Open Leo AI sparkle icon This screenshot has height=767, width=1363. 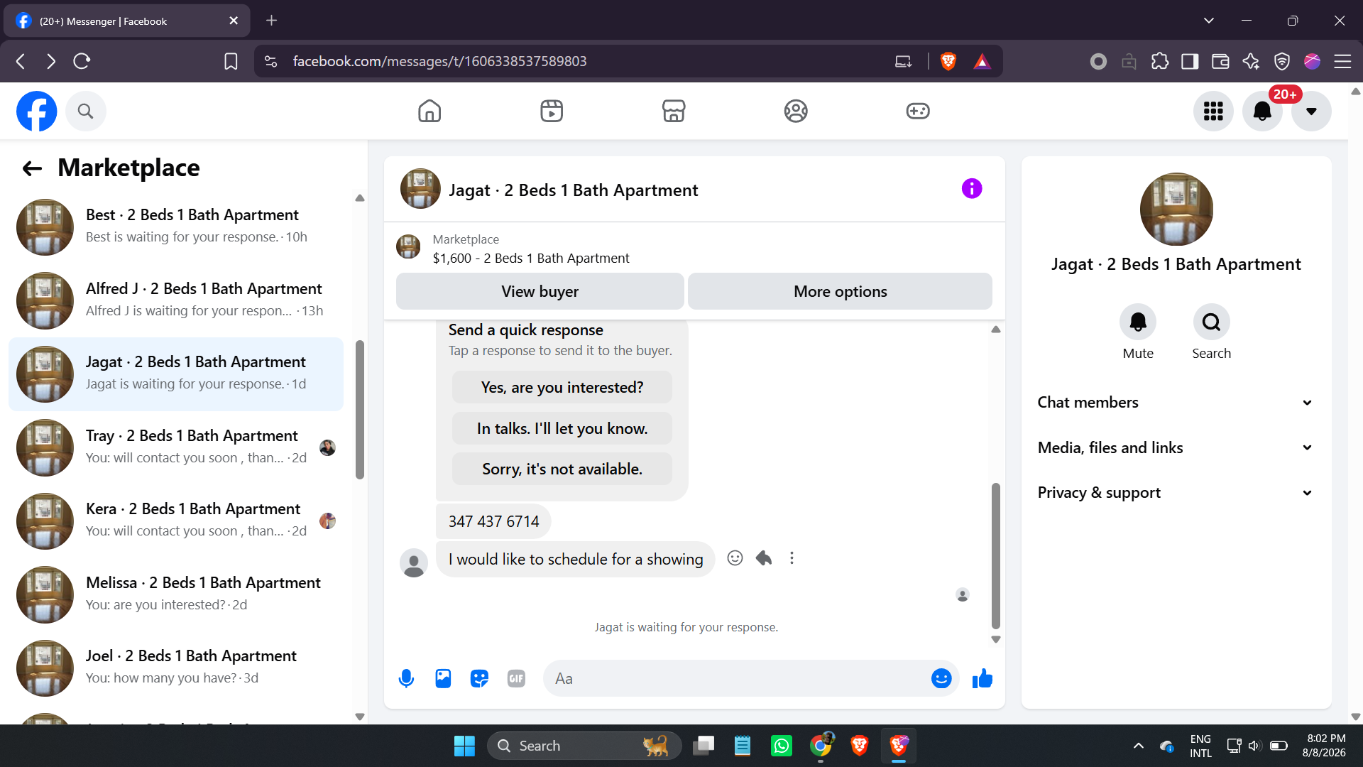(x=1251, y=61)
